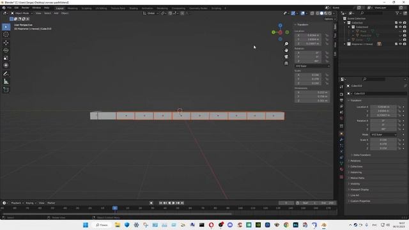
Task: Open the timeline Playback menu
Action: click(17, 203)
